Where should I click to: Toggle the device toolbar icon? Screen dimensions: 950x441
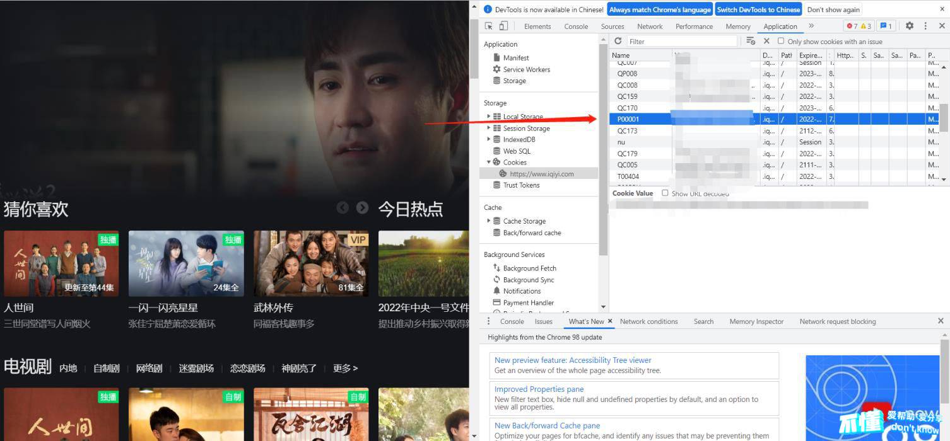[x=503, y=26]
